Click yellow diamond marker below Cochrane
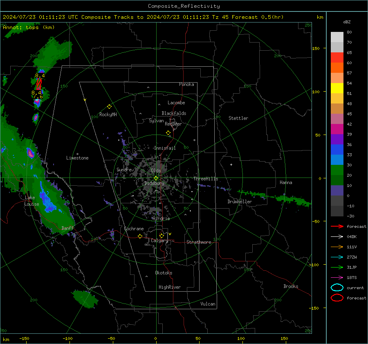This screenshot has height=344, width=368. pyautogui.click(x=140, y=236)
